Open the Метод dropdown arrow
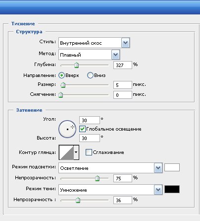The width and height of the screenshot is (200, 221). pos(115,55)
